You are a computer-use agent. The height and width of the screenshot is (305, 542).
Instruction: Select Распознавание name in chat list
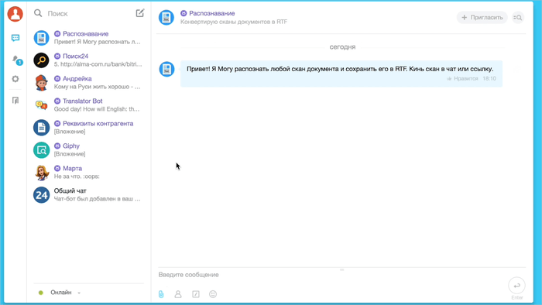[x=85, y=34]
